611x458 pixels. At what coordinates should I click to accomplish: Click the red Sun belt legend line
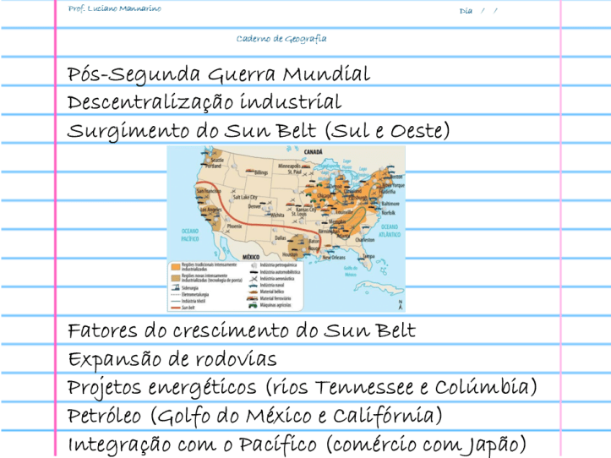click(175, 308)
